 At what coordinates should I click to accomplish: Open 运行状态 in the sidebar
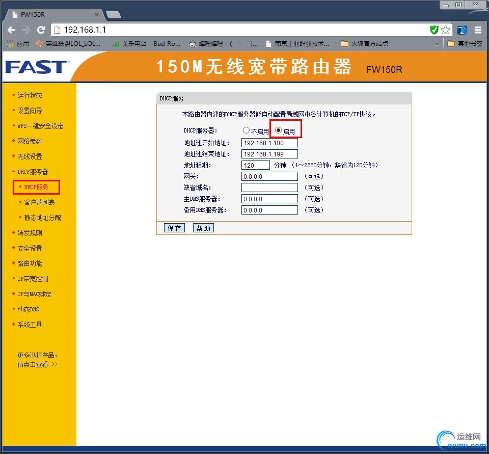tap(30, 95)
